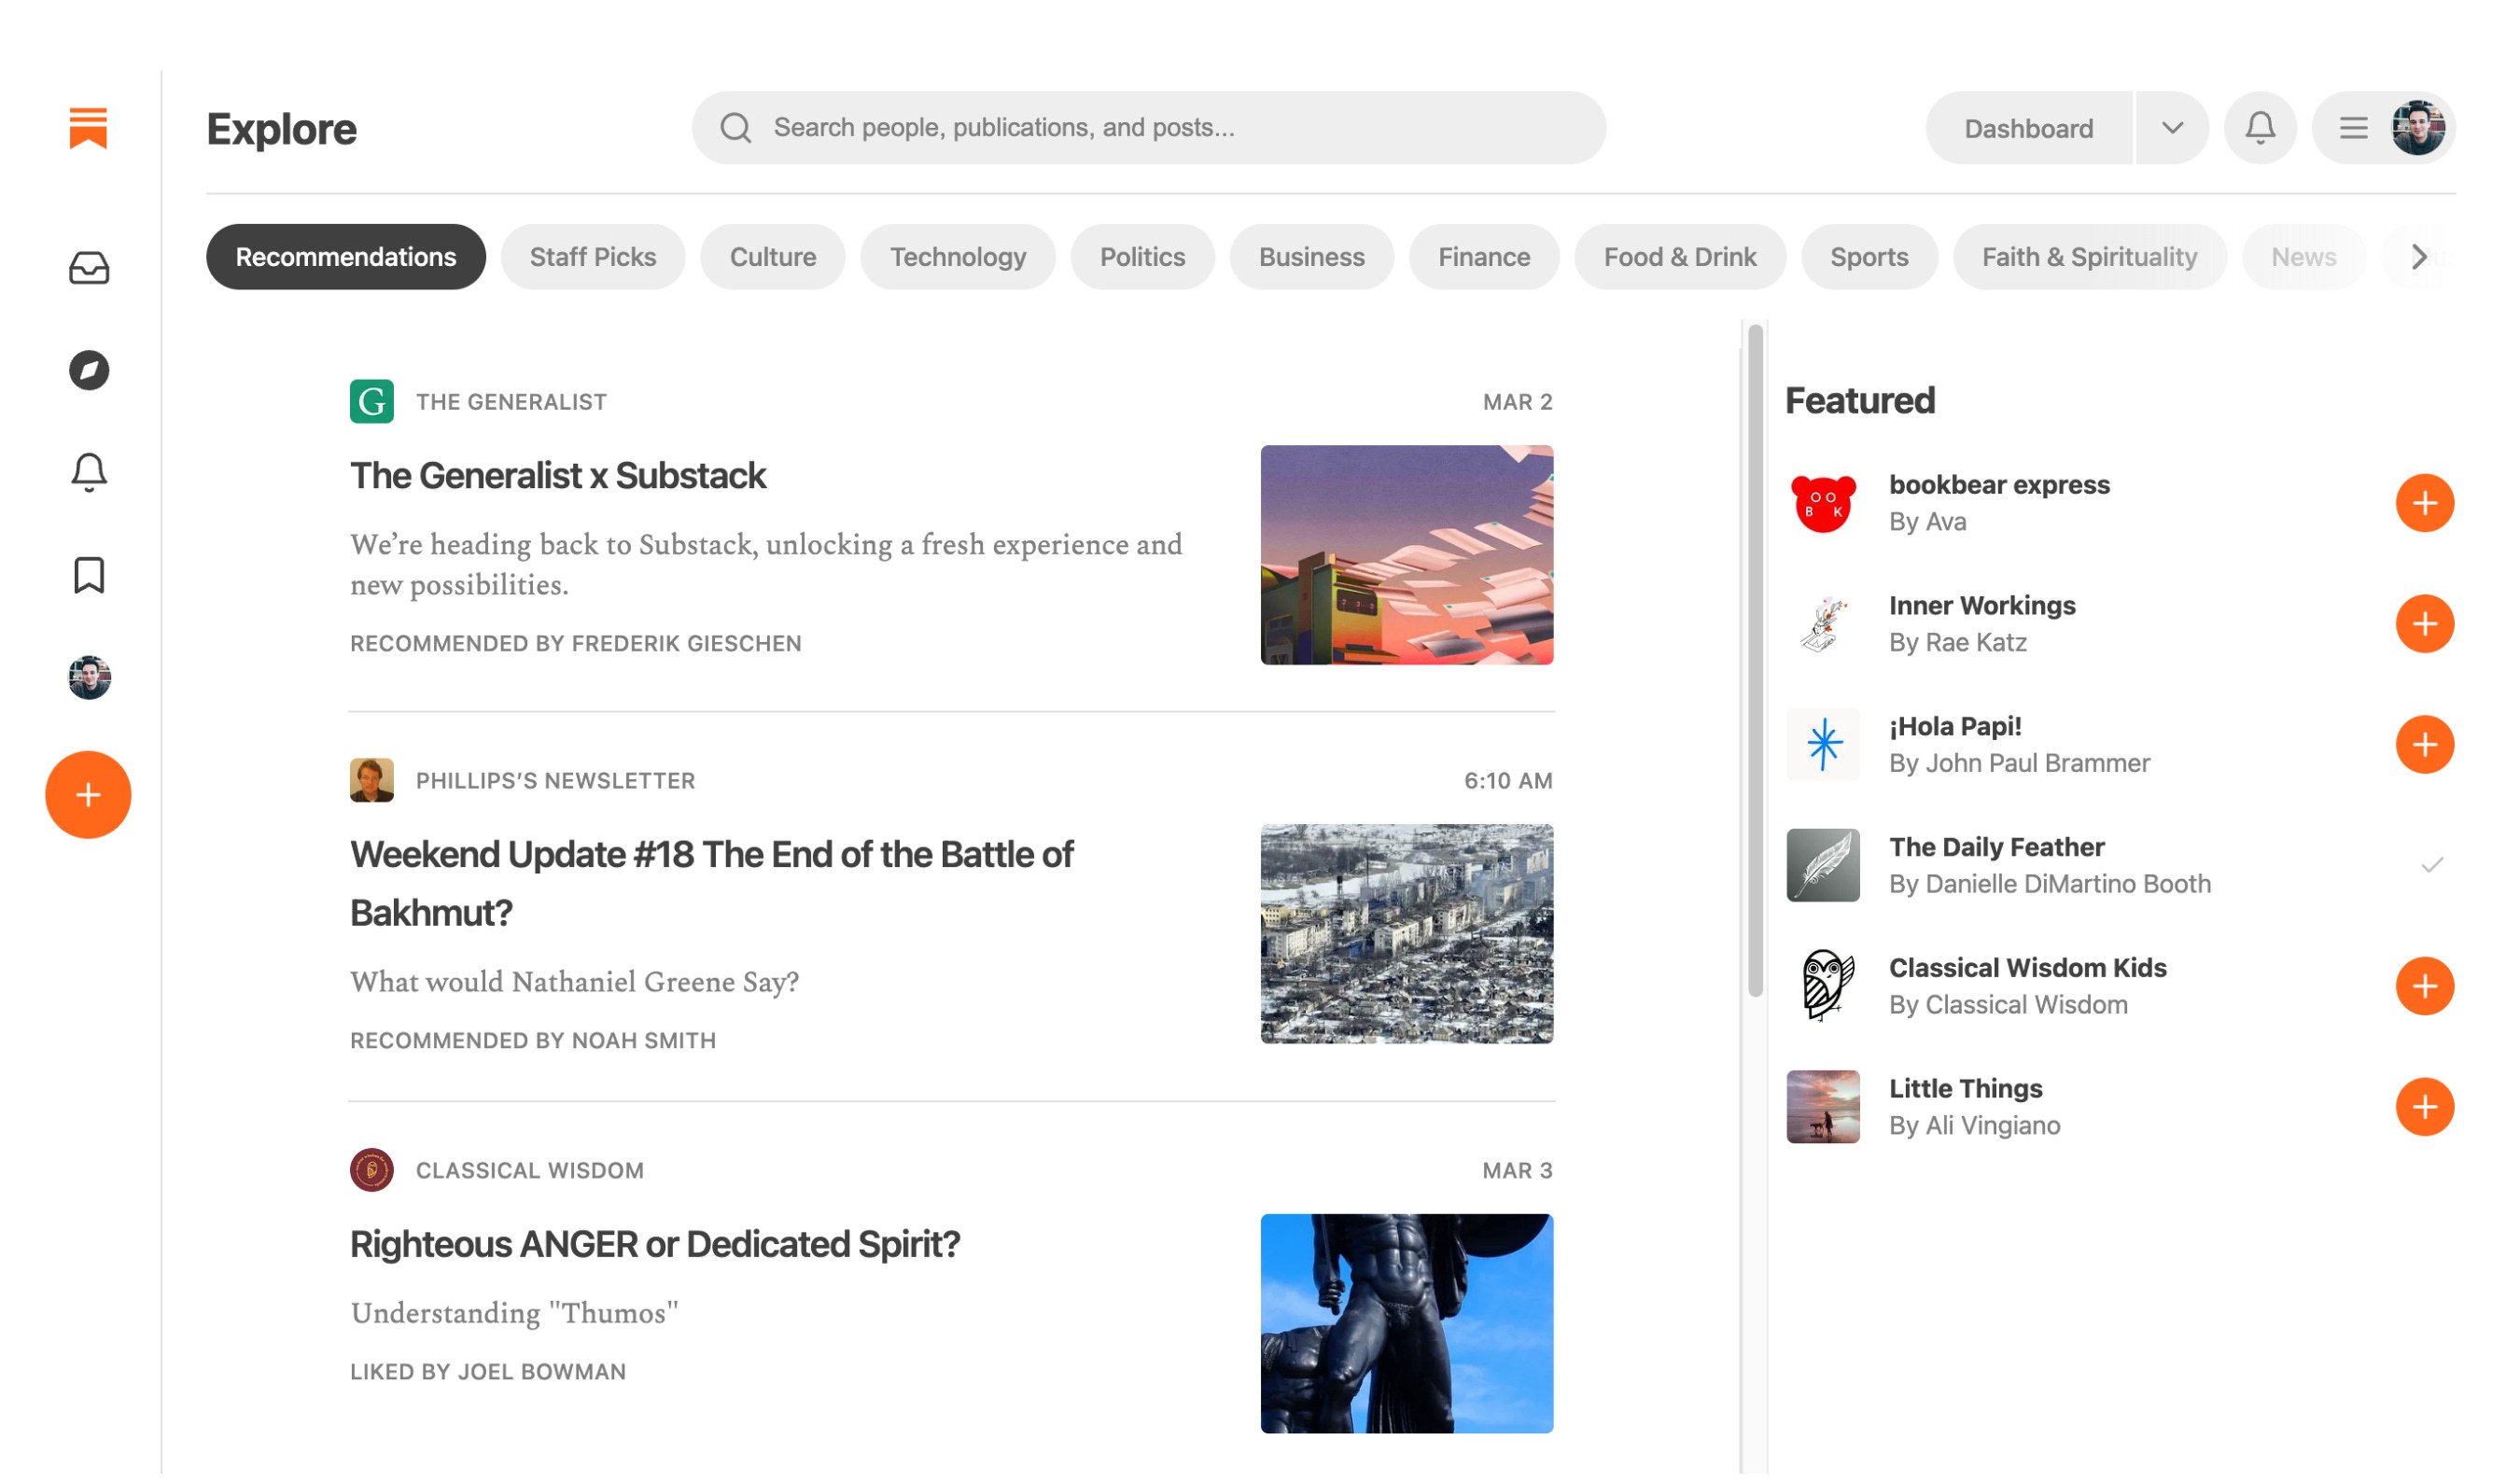Open The Generalist x Substack post
This screenshot has width=2520, height=1482.
pos(559,478)
